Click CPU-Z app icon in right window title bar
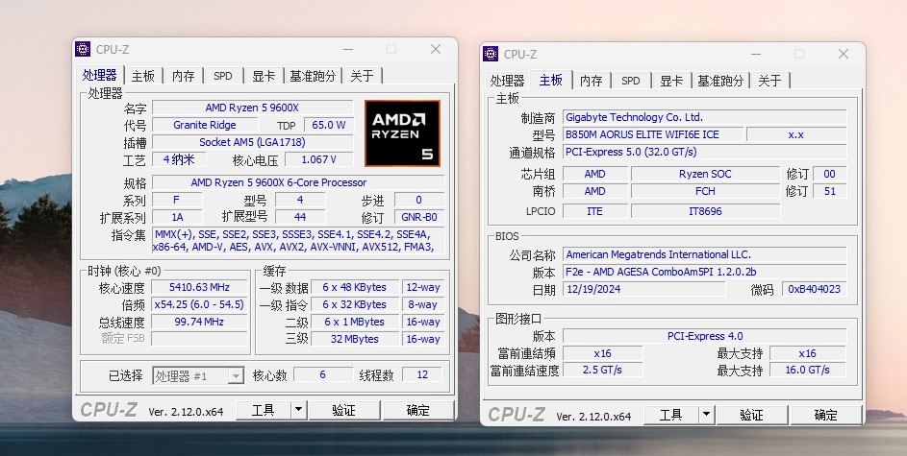Viewport: 907px width, 456px height. click(x=491, y=54)
